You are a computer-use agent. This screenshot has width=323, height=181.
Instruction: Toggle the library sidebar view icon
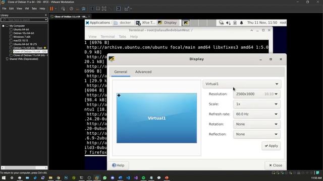[x=92, y=9]
